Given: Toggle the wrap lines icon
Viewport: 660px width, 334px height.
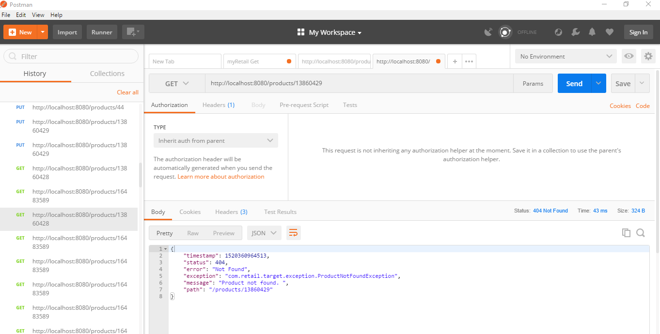Looking at the screenshot, I should coord(293,233).
